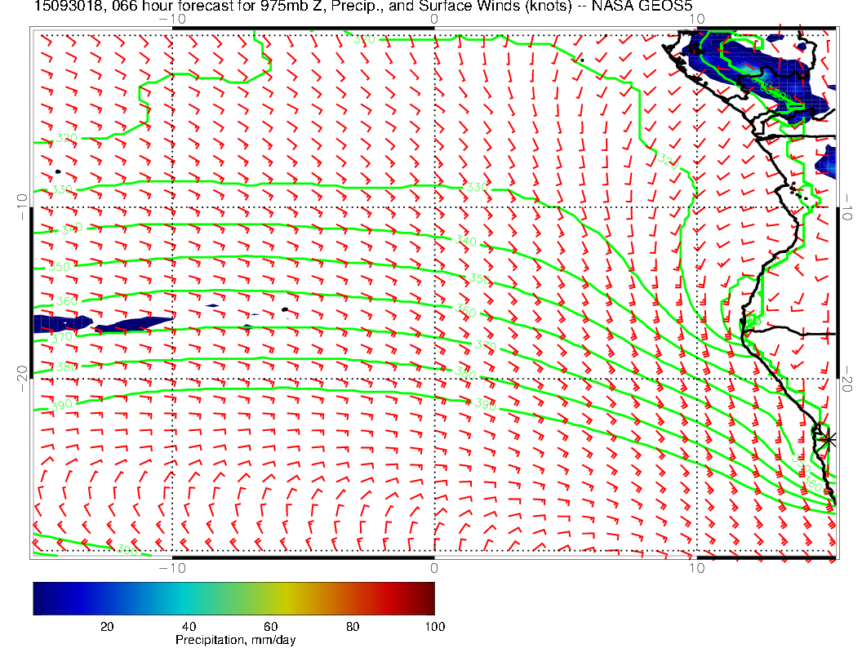This screenshot has width=862, height=666.
Task: Click the plot title text at the top
Action: click(x=359, y=7)
